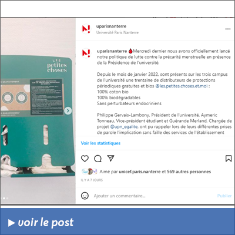Open the three-dot more options menu

click(x=228, y=29)
